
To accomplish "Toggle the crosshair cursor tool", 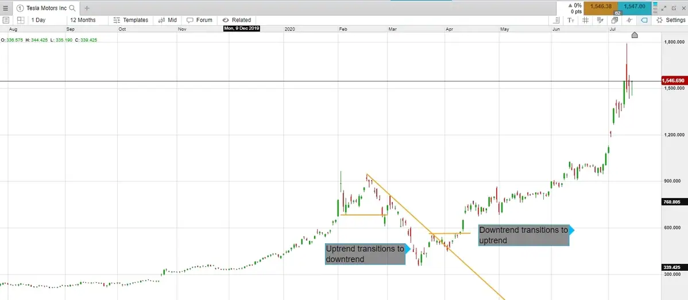I will (629, 20).
